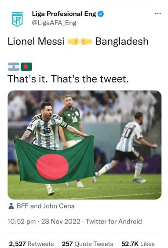Open the @LigaAFA_Eng handle link
Screen dimensions: 168x248
click(x=54, y=23)
